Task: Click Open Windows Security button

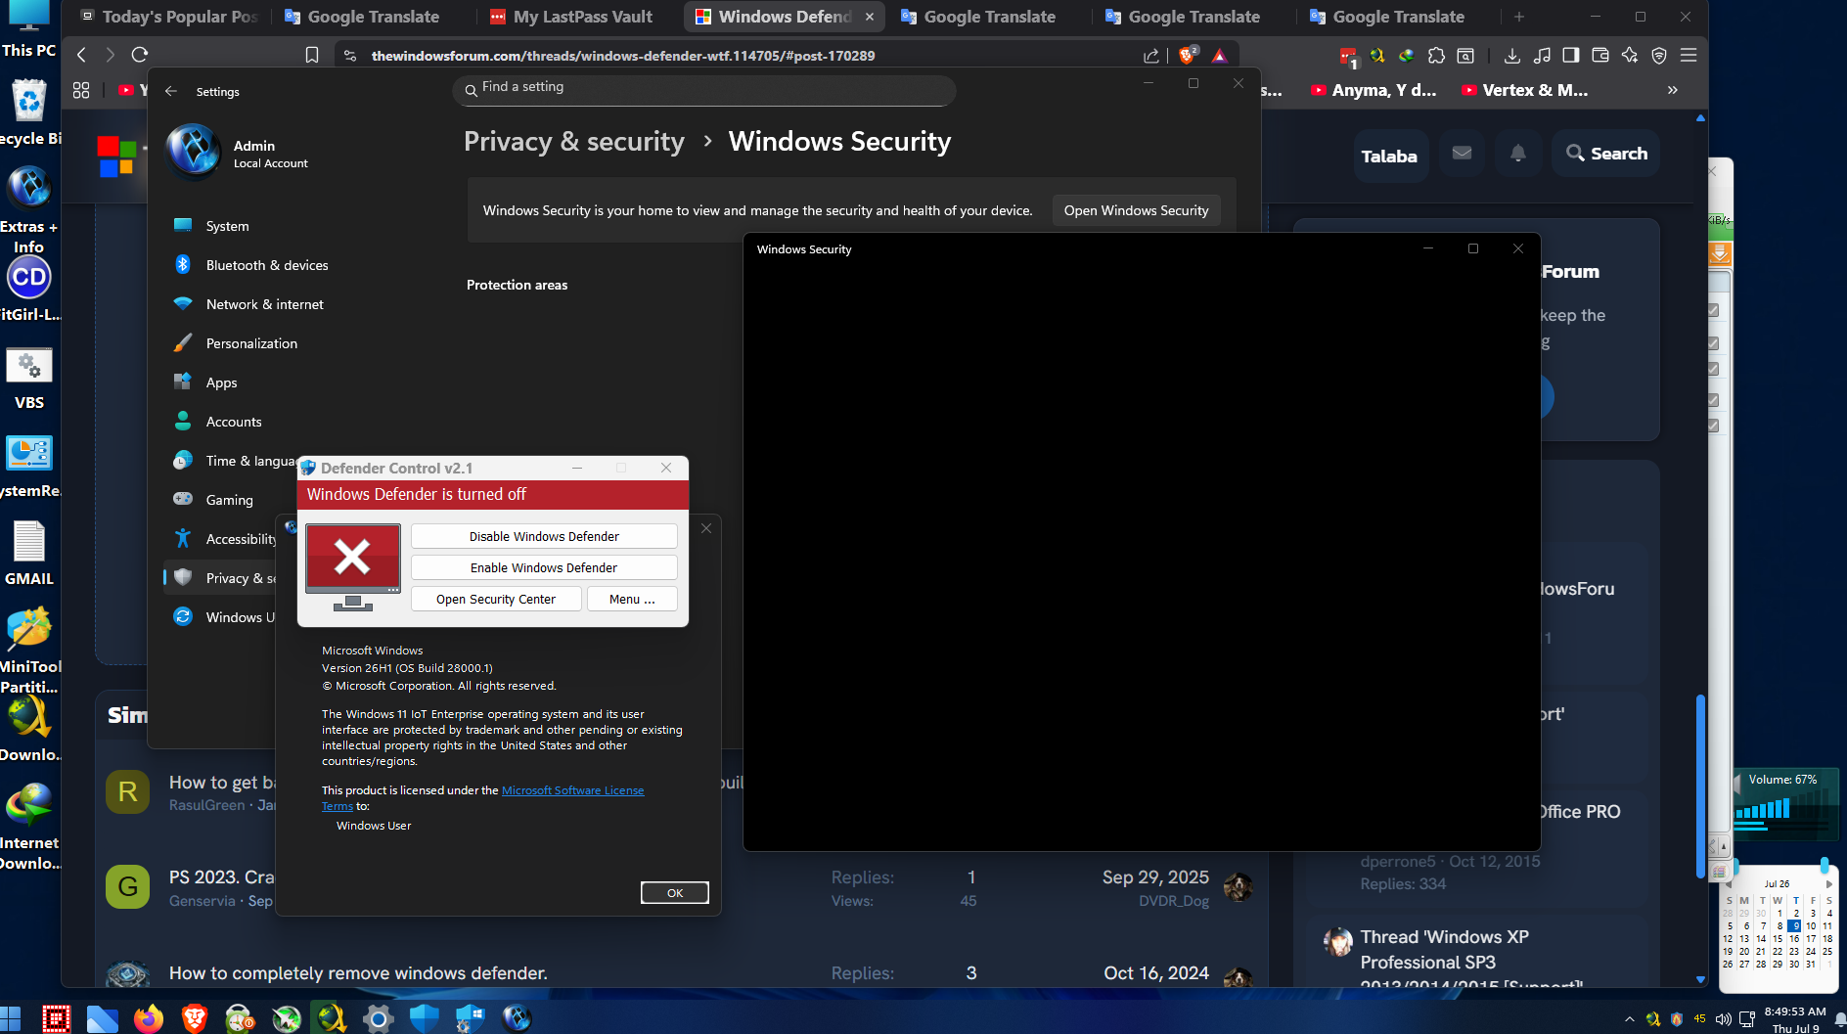Action: click(1136, 210)
